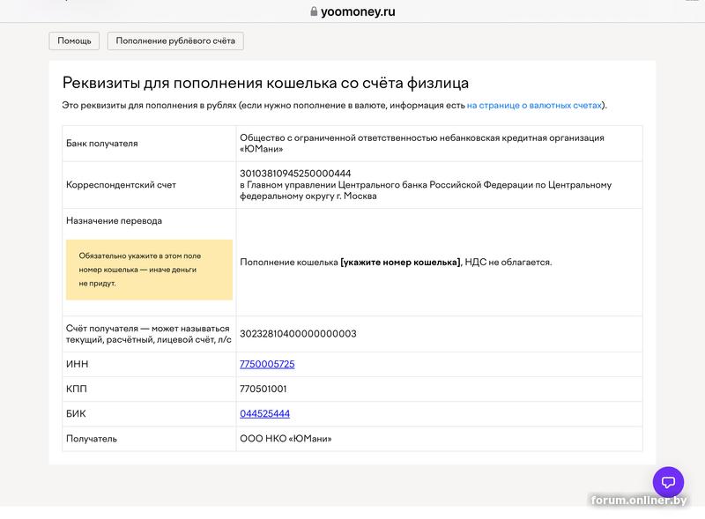Click the КПП row label
The width and height of the screenshot is (705, 519).
pos(77,389)
